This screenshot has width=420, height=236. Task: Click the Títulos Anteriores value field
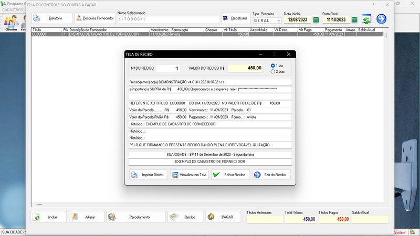(265, 219)
